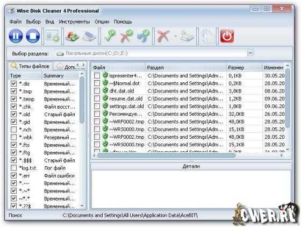Select date 30.05.20 in first row
The height and width of the screenshot is (227, 301).
(x=274, y=75)
